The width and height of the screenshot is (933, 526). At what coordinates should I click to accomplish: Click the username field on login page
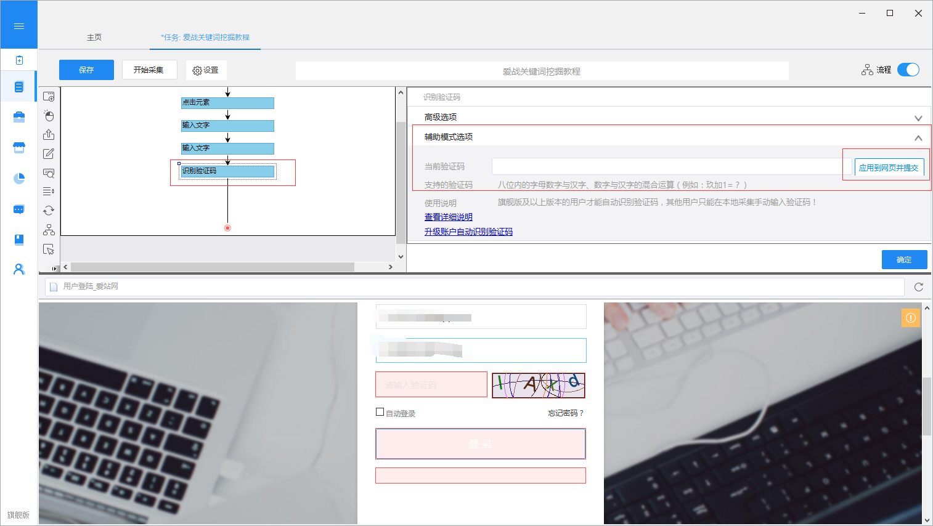pyautogui.click(x=481, y=317)
